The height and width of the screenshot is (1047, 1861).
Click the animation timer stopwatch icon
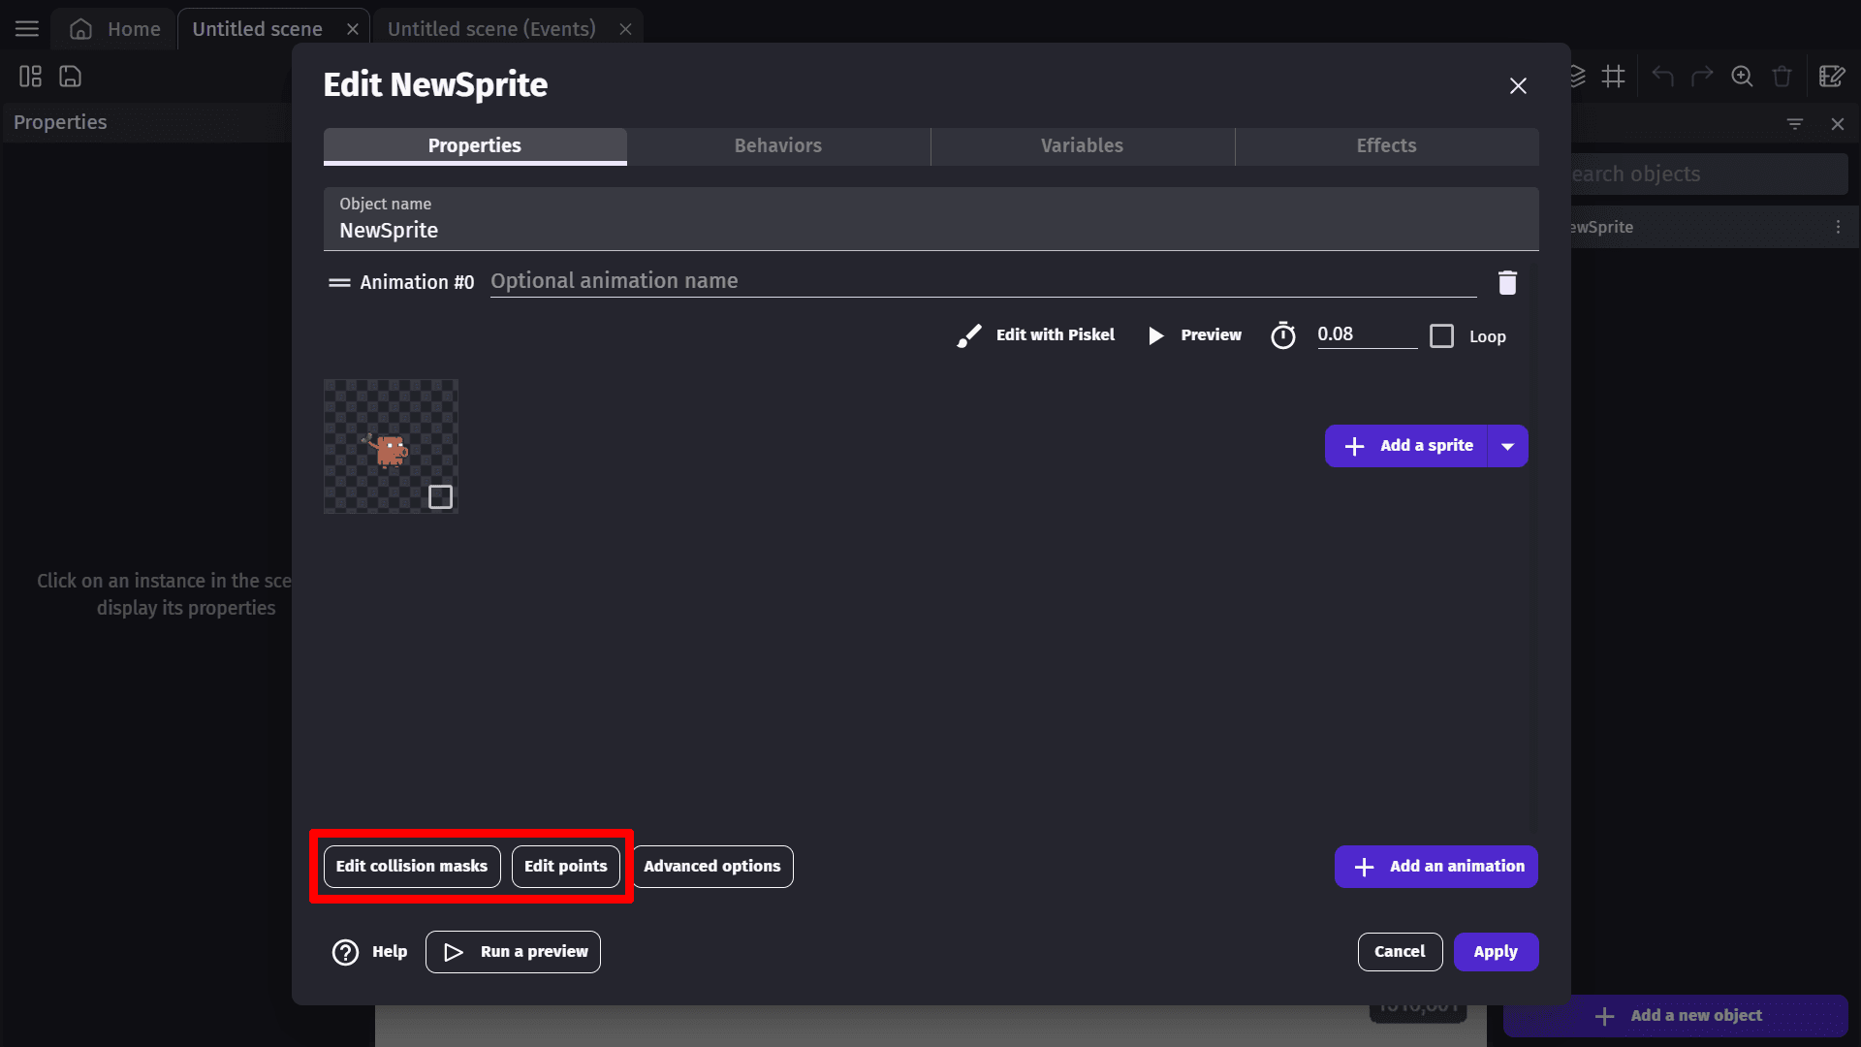[x=1282, y=335]
